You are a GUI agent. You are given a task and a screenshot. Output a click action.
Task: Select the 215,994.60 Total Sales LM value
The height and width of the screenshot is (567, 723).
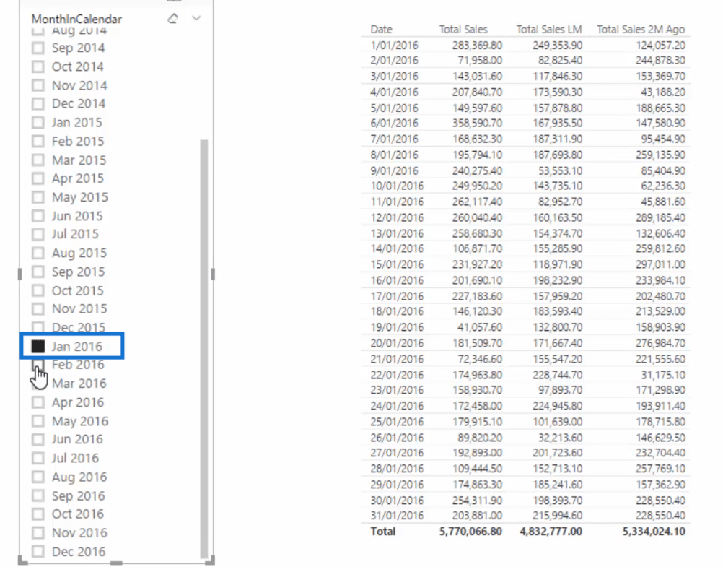click(x=558, y=516)
